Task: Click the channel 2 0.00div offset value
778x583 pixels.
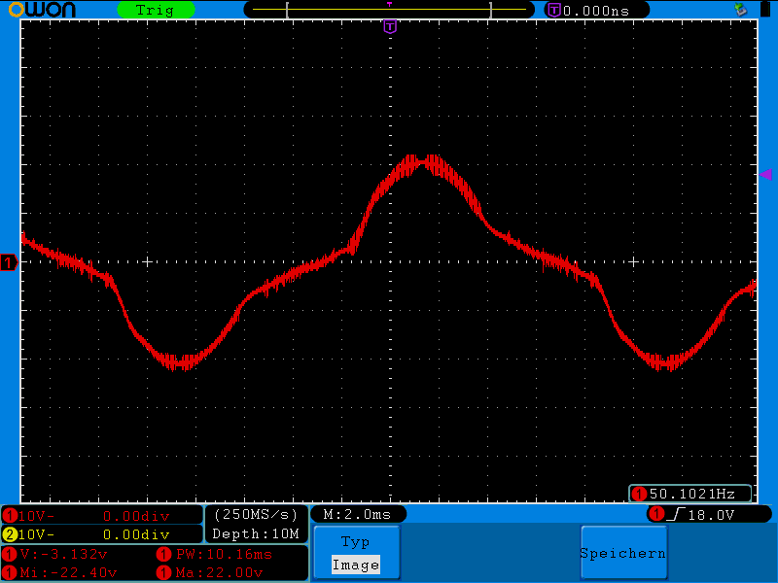Action: pos(136,534)
